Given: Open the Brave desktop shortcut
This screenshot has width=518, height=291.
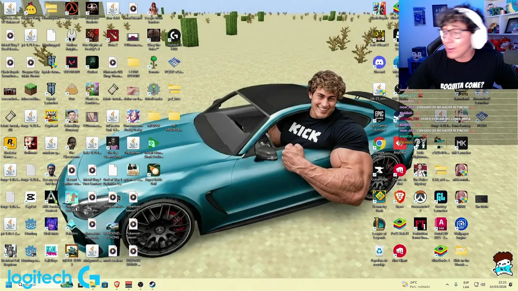Looking at the screenshot, I should point(400,200).
